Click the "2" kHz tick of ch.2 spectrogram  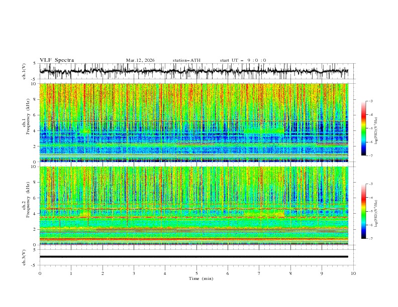point(35,229)
